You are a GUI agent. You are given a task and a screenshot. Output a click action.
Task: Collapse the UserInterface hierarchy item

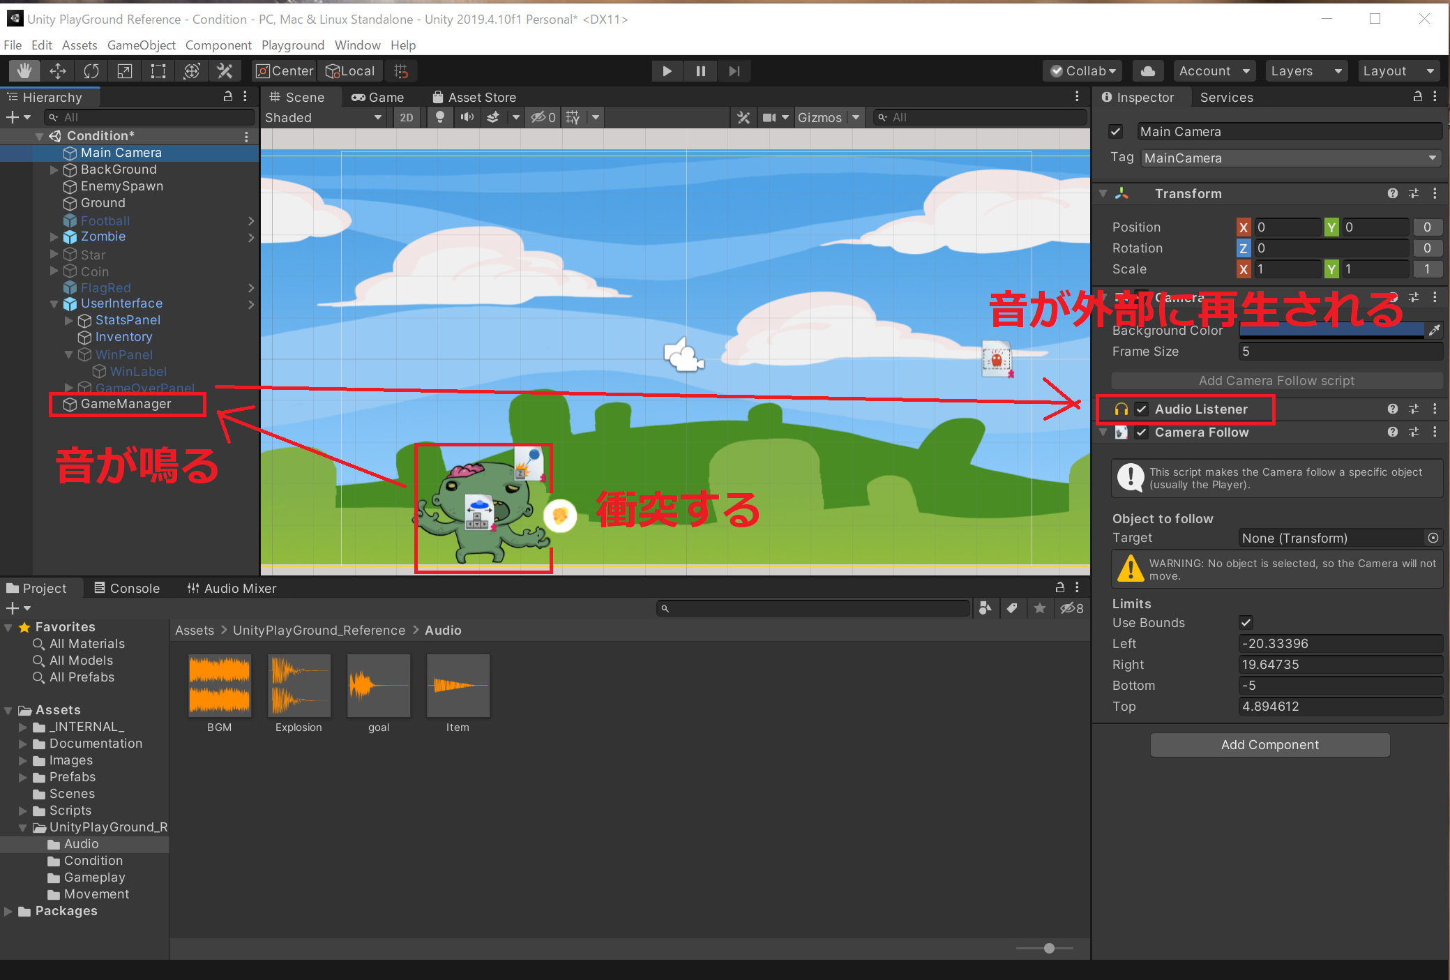pos(54,304)
